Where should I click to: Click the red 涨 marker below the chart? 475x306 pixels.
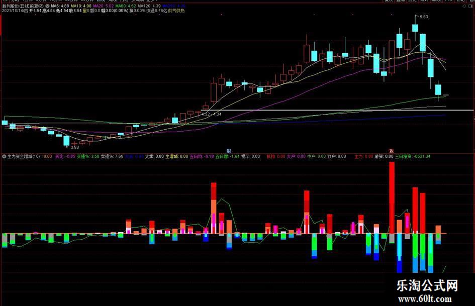(391, 151)
